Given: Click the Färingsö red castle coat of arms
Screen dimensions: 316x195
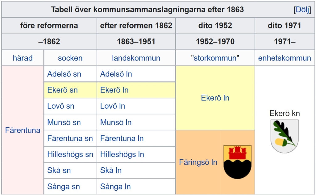Looking at the screenshot, I should pos(237,162).
